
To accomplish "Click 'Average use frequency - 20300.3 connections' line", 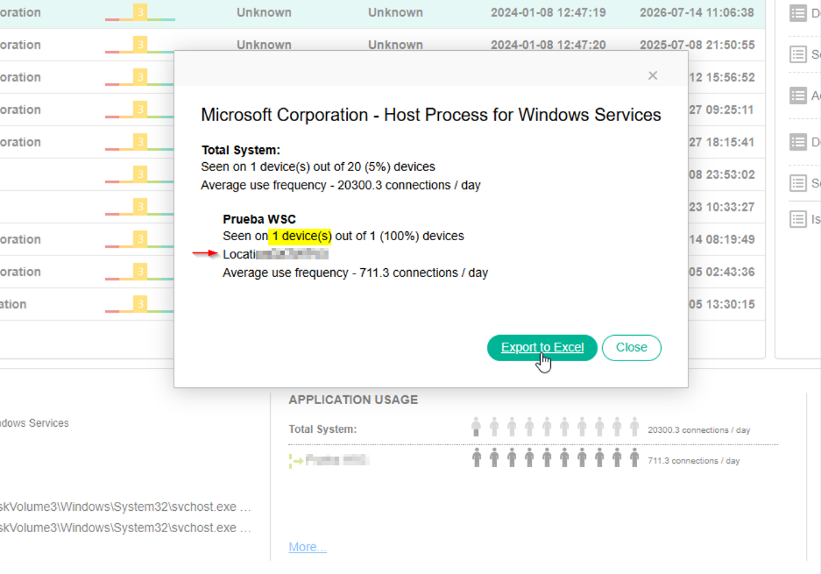I will click(341, 186).
